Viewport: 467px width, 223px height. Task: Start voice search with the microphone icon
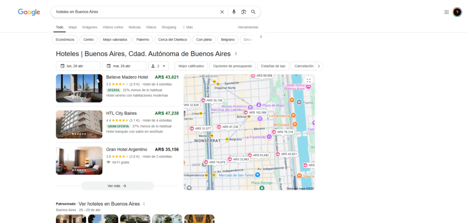pos(234,12)
